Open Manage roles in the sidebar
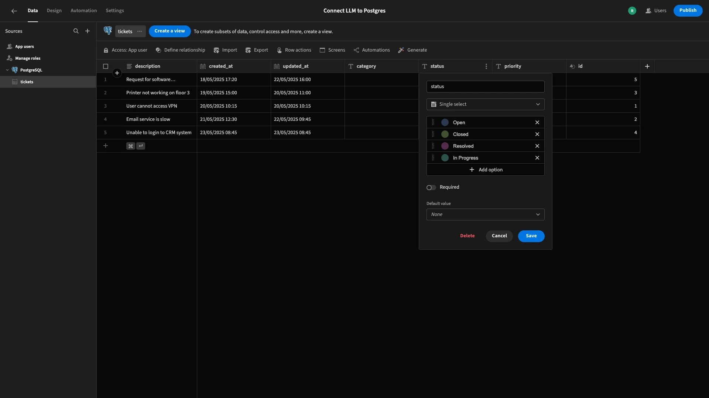Viewport: 709px width, 398px height. (x=28, y=59)
